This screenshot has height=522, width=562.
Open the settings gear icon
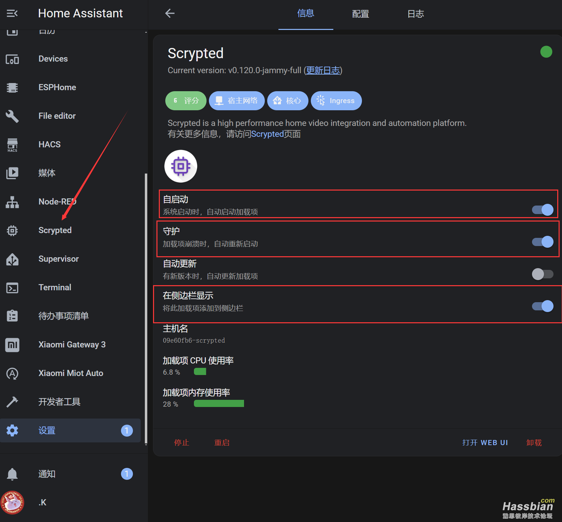[x=12, y=430]
